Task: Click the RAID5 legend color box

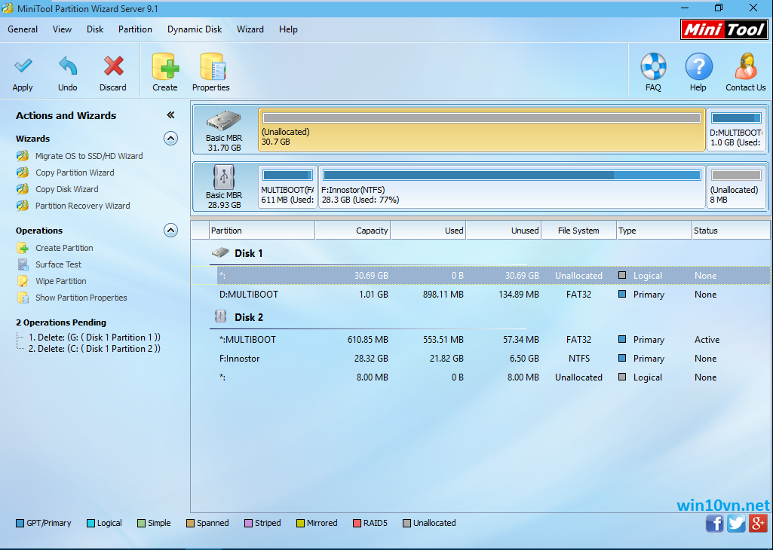Action: pyautogui.click(x=357, y=524)
